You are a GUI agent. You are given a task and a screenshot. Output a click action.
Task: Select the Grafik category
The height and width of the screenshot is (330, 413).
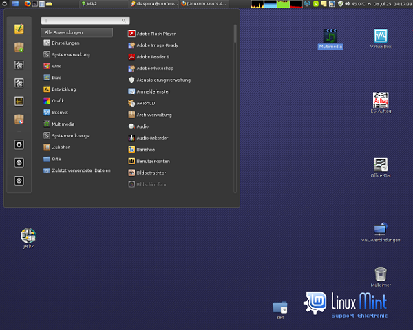tap(58, 101)
